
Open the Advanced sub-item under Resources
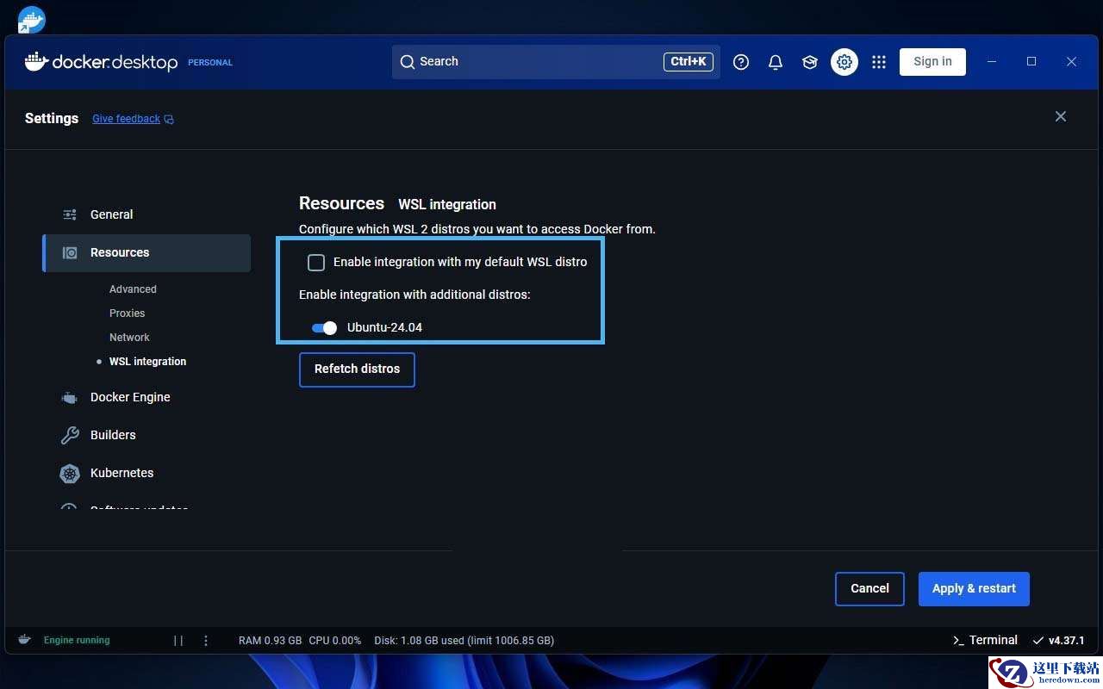pyautogui.click(x=133, y=289)
